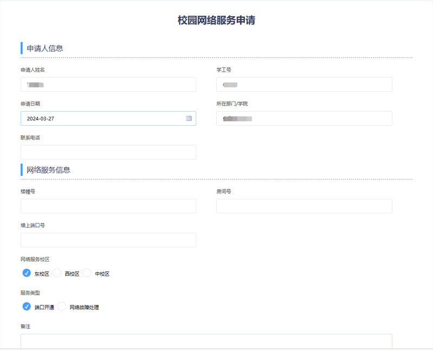Viewport: 433px width, 350px height.
Task: Focus the 房间号 input field
Action: click(303, 206)
